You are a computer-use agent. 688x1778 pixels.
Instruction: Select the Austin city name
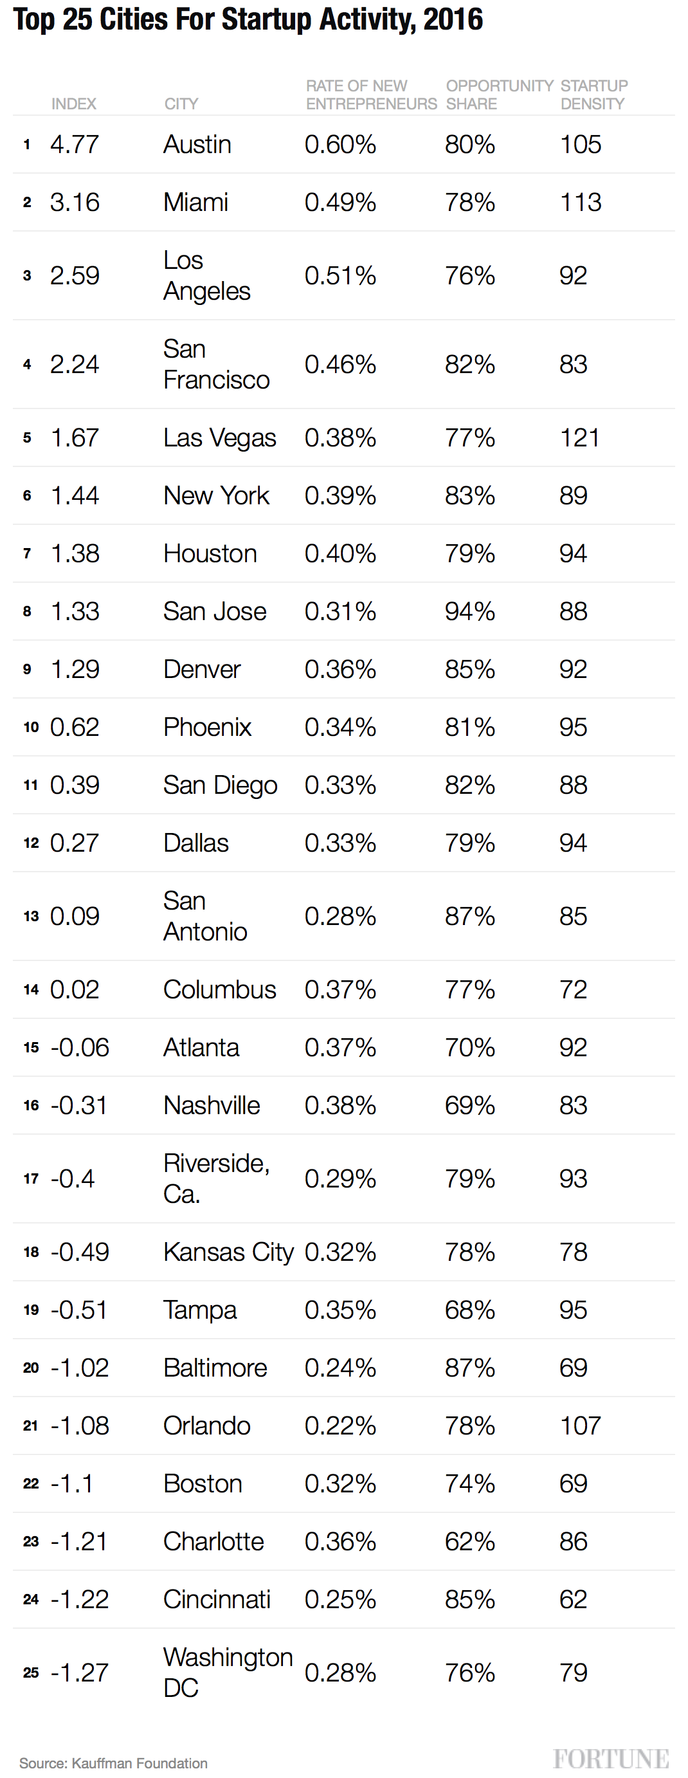(x=197, y=144)
